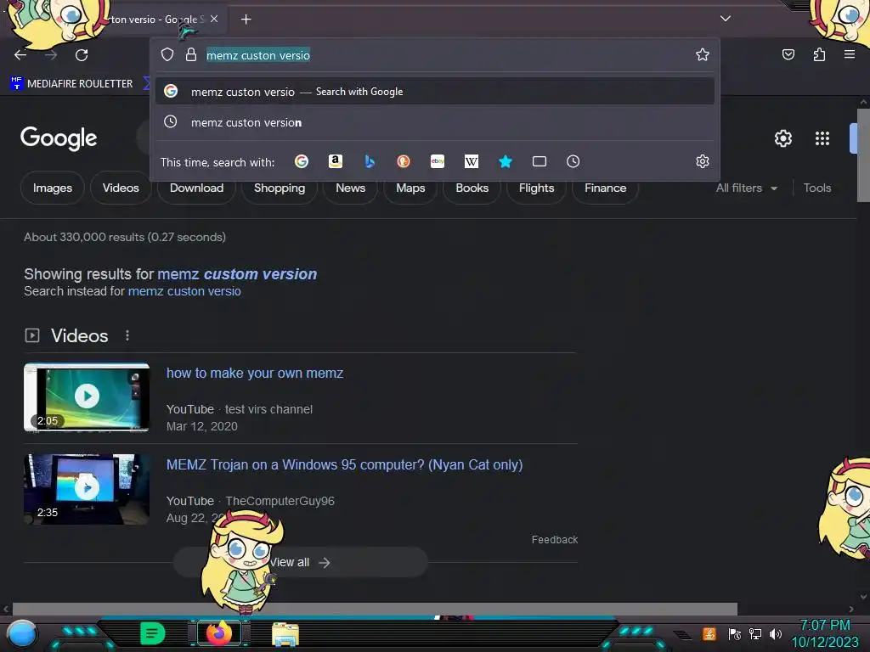Select the Flights filter chip
The width and height of the screenshot is (870, 652).
click(537, 188)
